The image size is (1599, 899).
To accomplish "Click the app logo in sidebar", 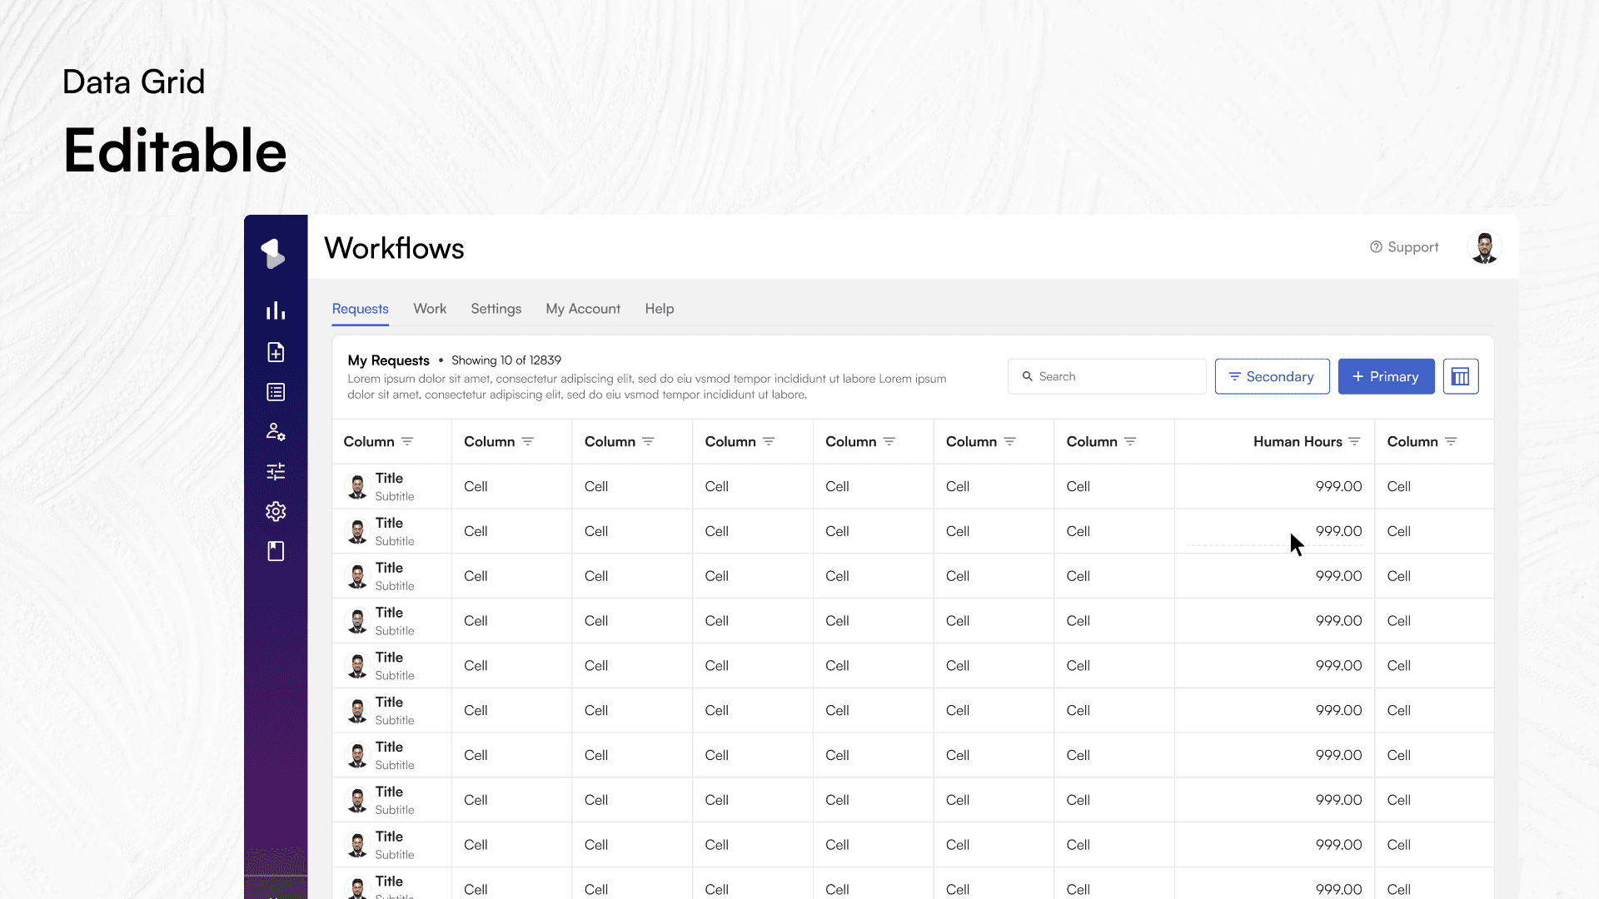I will [273, 253].
